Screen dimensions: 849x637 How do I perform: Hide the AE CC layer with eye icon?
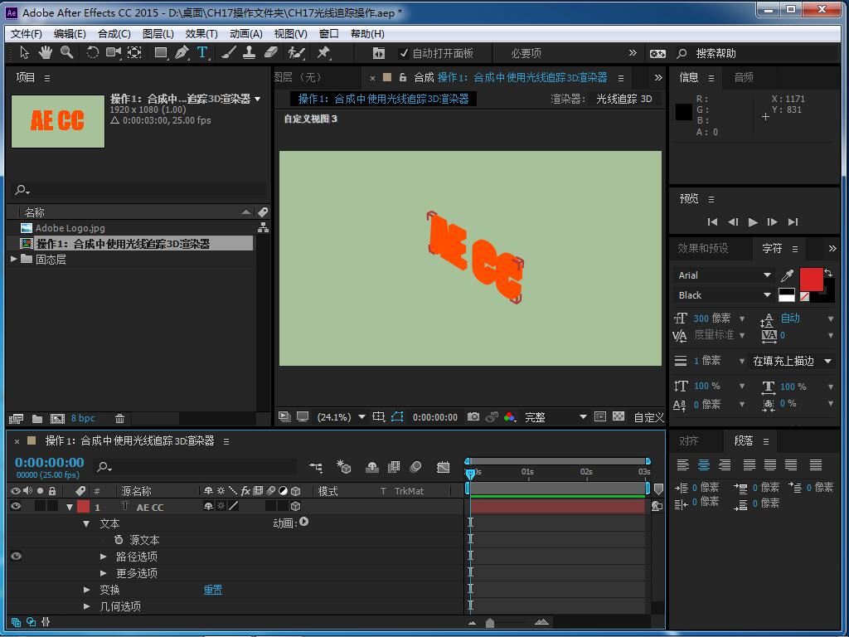pyautogui.click(x=16, y=507)
